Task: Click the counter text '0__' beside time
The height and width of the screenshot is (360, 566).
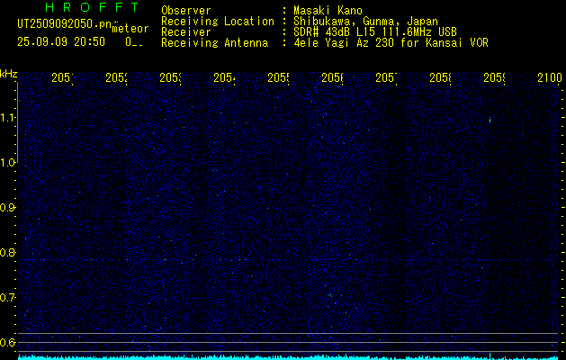Action: pyautogui.click(x=134, y=42)
